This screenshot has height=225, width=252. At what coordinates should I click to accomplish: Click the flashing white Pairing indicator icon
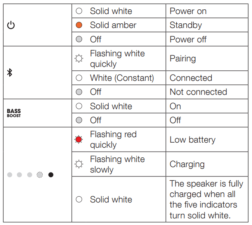(x=79, y=59)
